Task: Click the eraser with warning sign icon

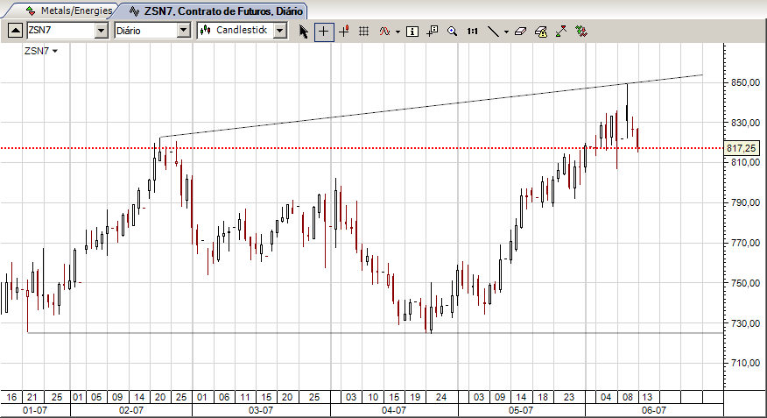Action: click(540, 32)
